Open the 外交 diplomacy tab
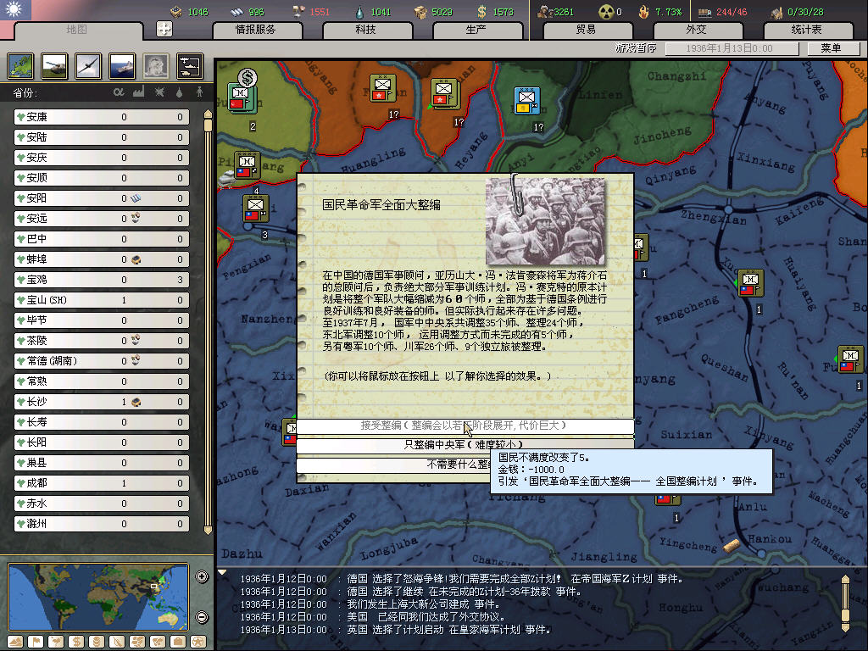 (696, 30)
